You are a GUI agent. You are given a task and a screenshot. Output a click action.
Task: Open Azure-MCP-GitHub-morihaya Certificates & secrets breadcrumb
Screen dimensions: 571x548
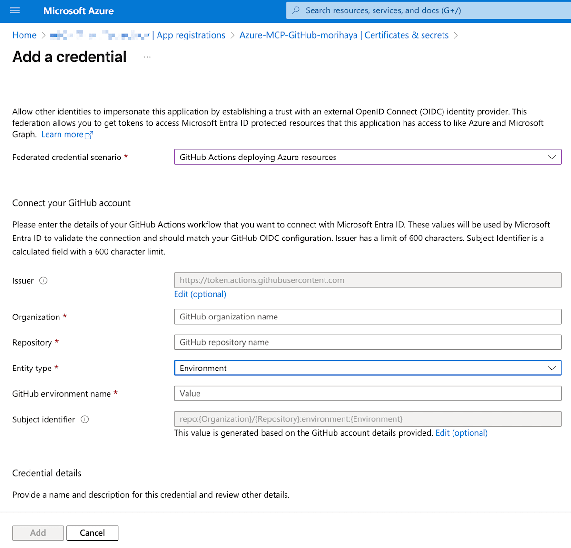point(344,35)
